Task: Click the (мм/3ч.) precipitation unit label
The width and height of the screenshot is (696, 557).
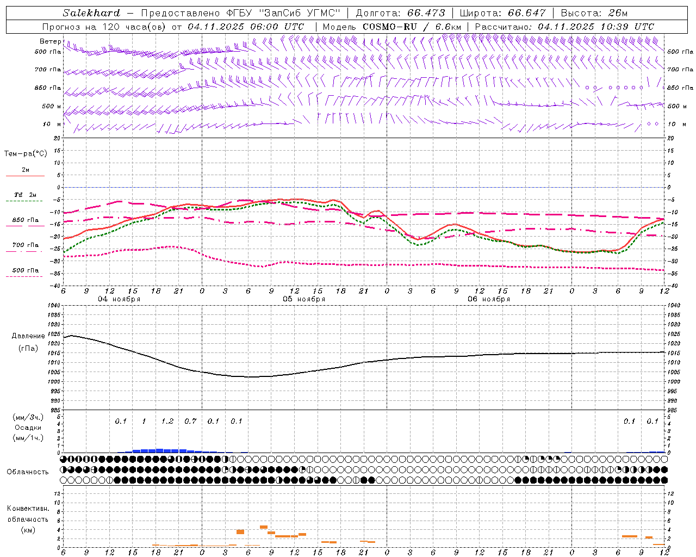Action: coord(28,417)
